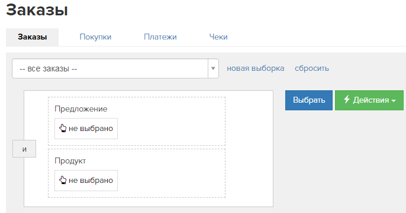Switch to the Покупки tab

pos(95,37)
